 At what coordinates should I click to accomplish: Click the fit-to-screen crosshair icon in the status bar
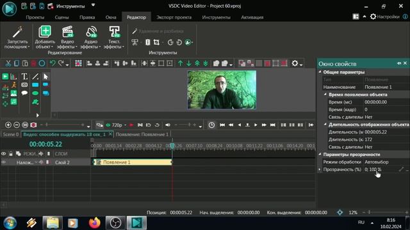coord(340,213)
